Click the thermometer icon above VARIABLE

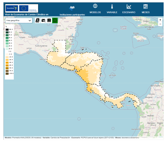coord(112,6)
